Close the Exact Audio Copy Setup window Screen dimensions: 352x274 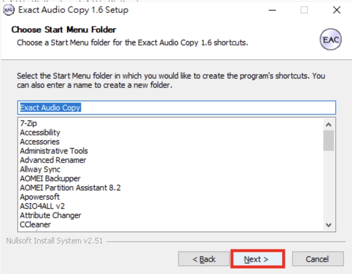click(x=336, y=10)
